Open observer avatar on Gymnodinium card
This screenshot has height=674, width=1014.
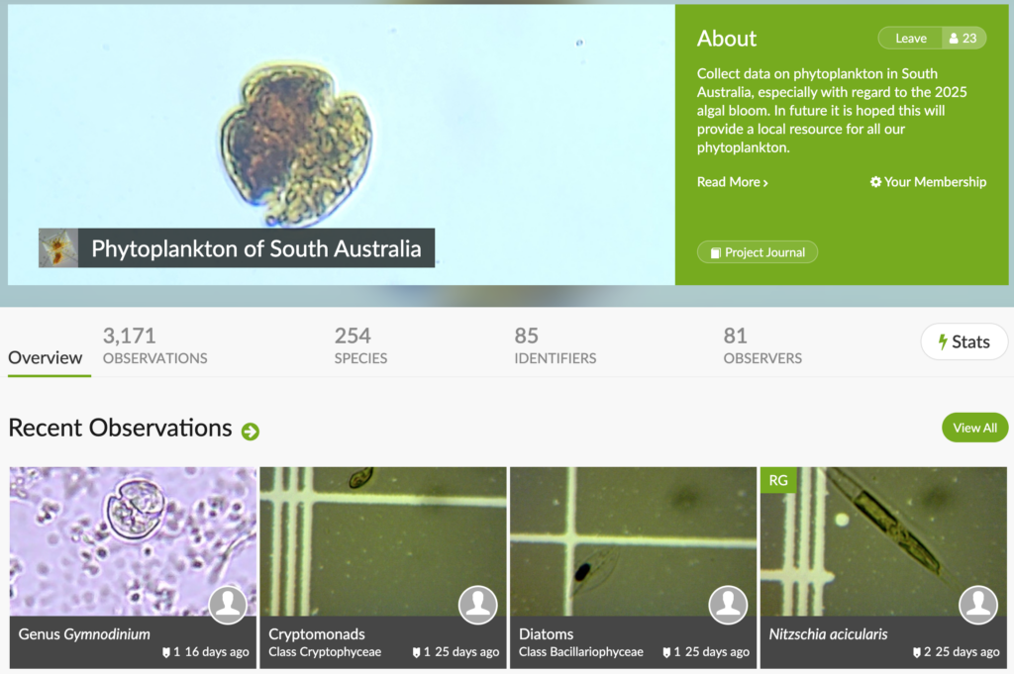click(228, 604)
